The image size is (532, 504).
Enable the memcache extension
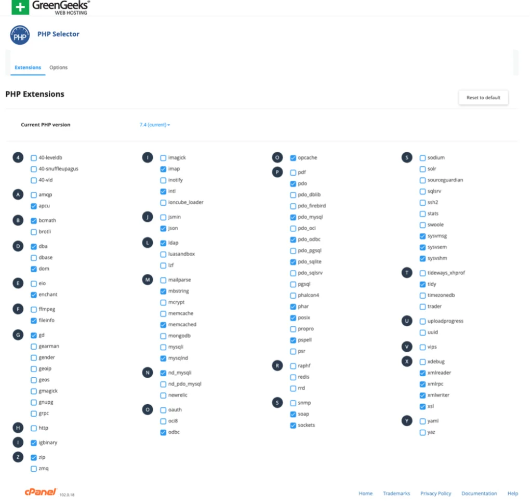click(x=163, y=314)
